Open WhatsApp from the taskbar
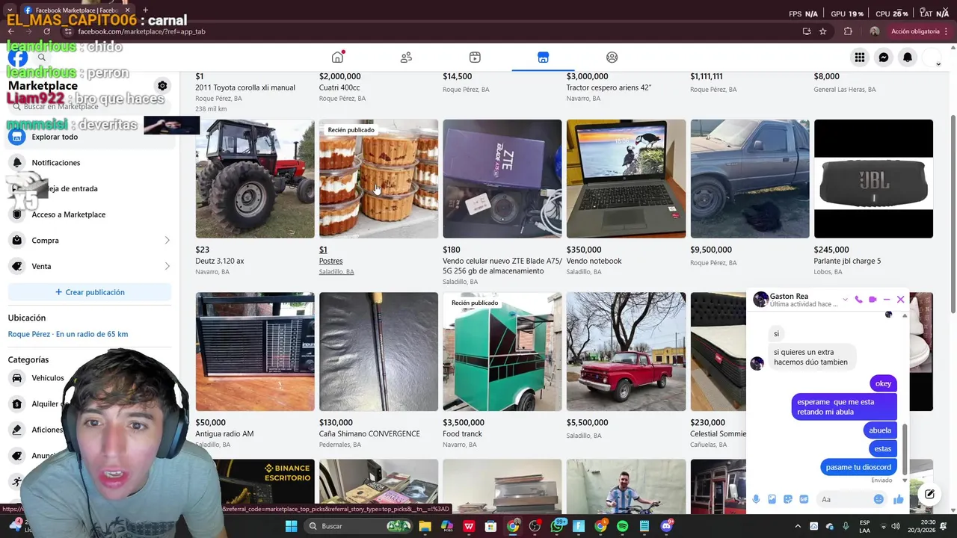957x538 pixels. point(557,526)
